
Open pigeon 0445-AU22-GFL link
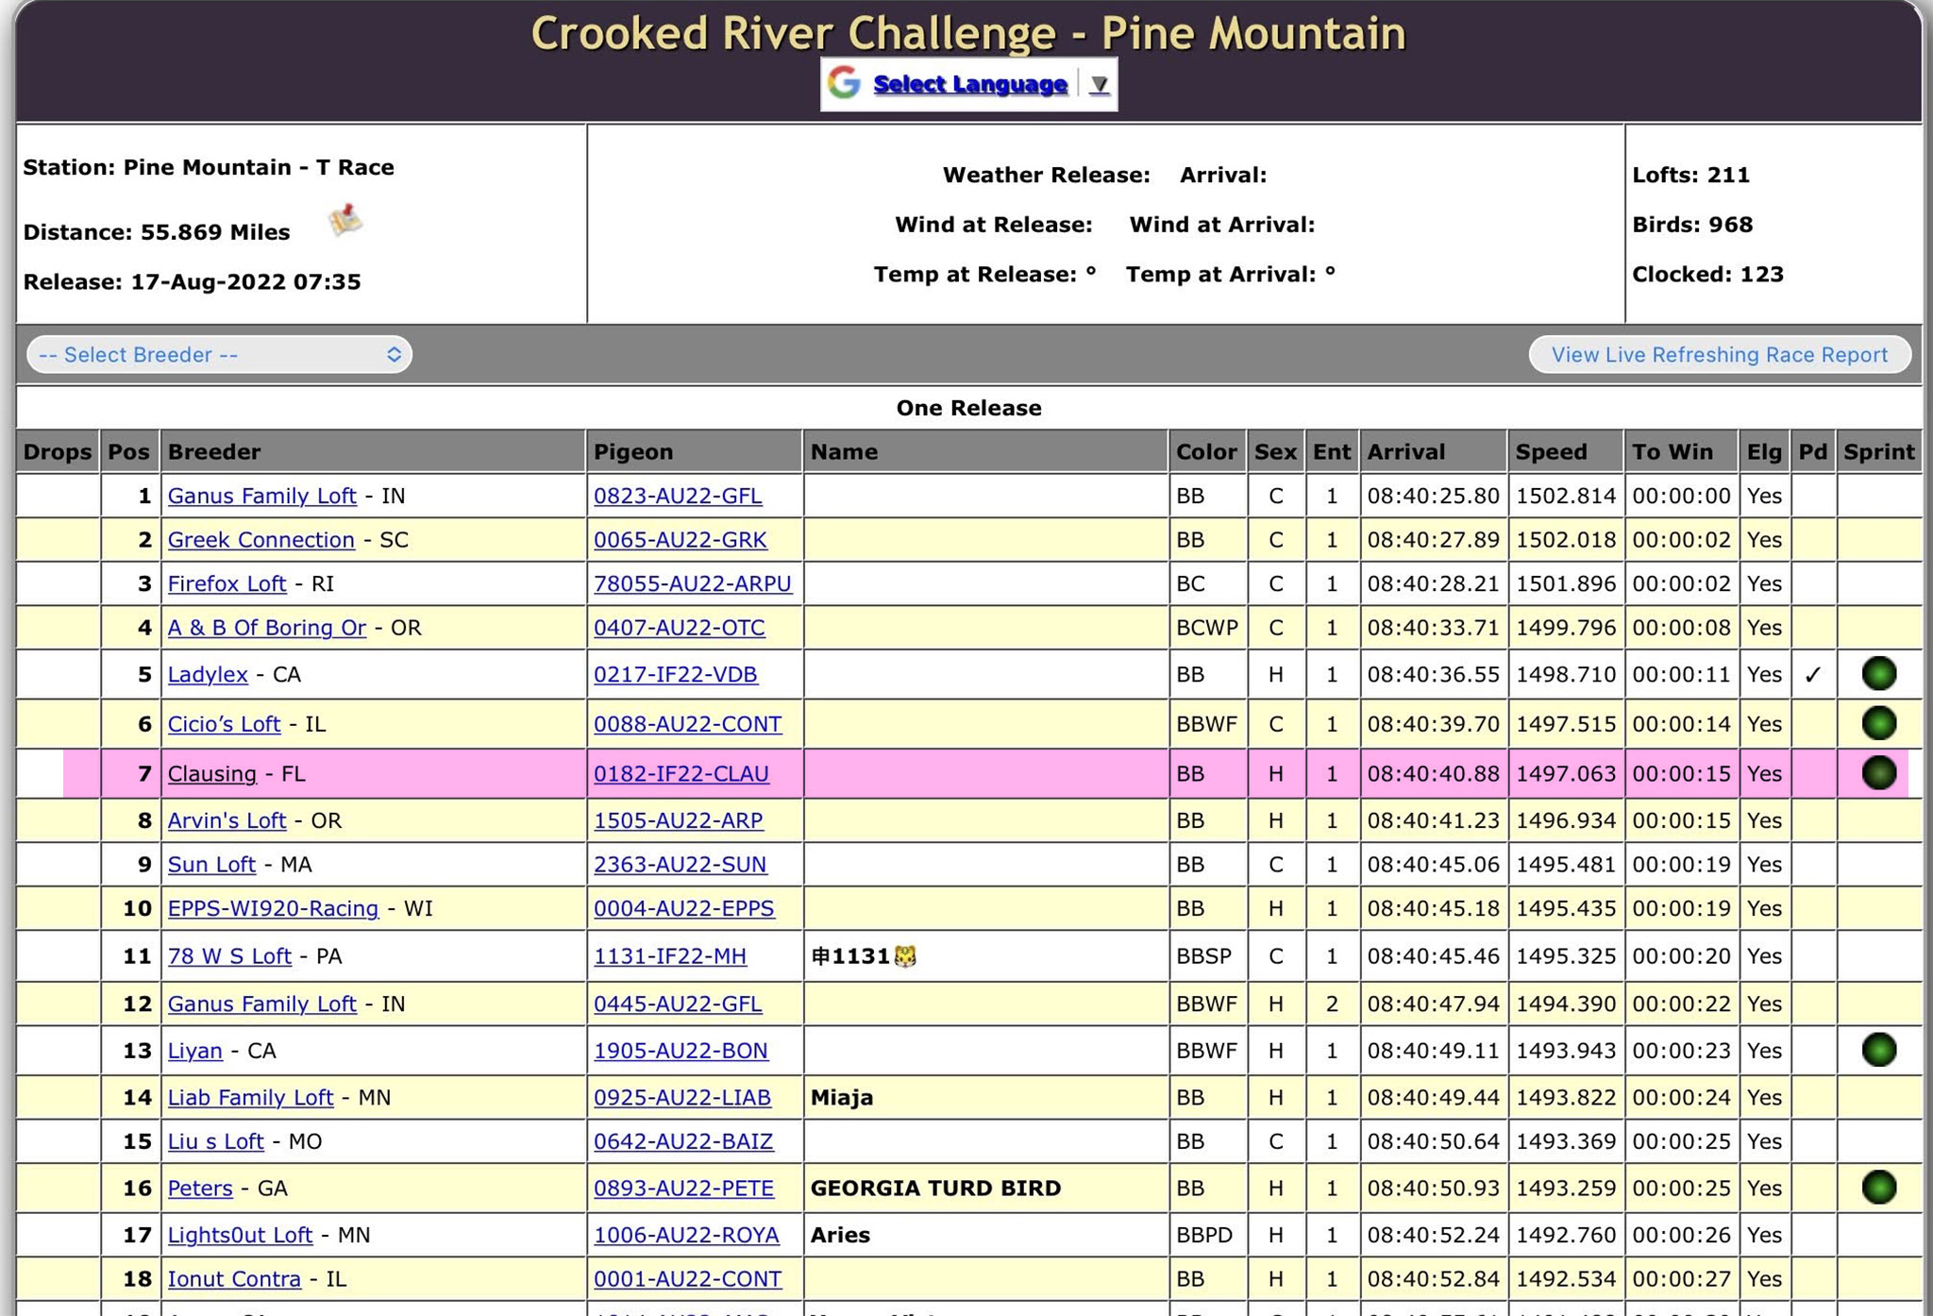click(678, 1004)
